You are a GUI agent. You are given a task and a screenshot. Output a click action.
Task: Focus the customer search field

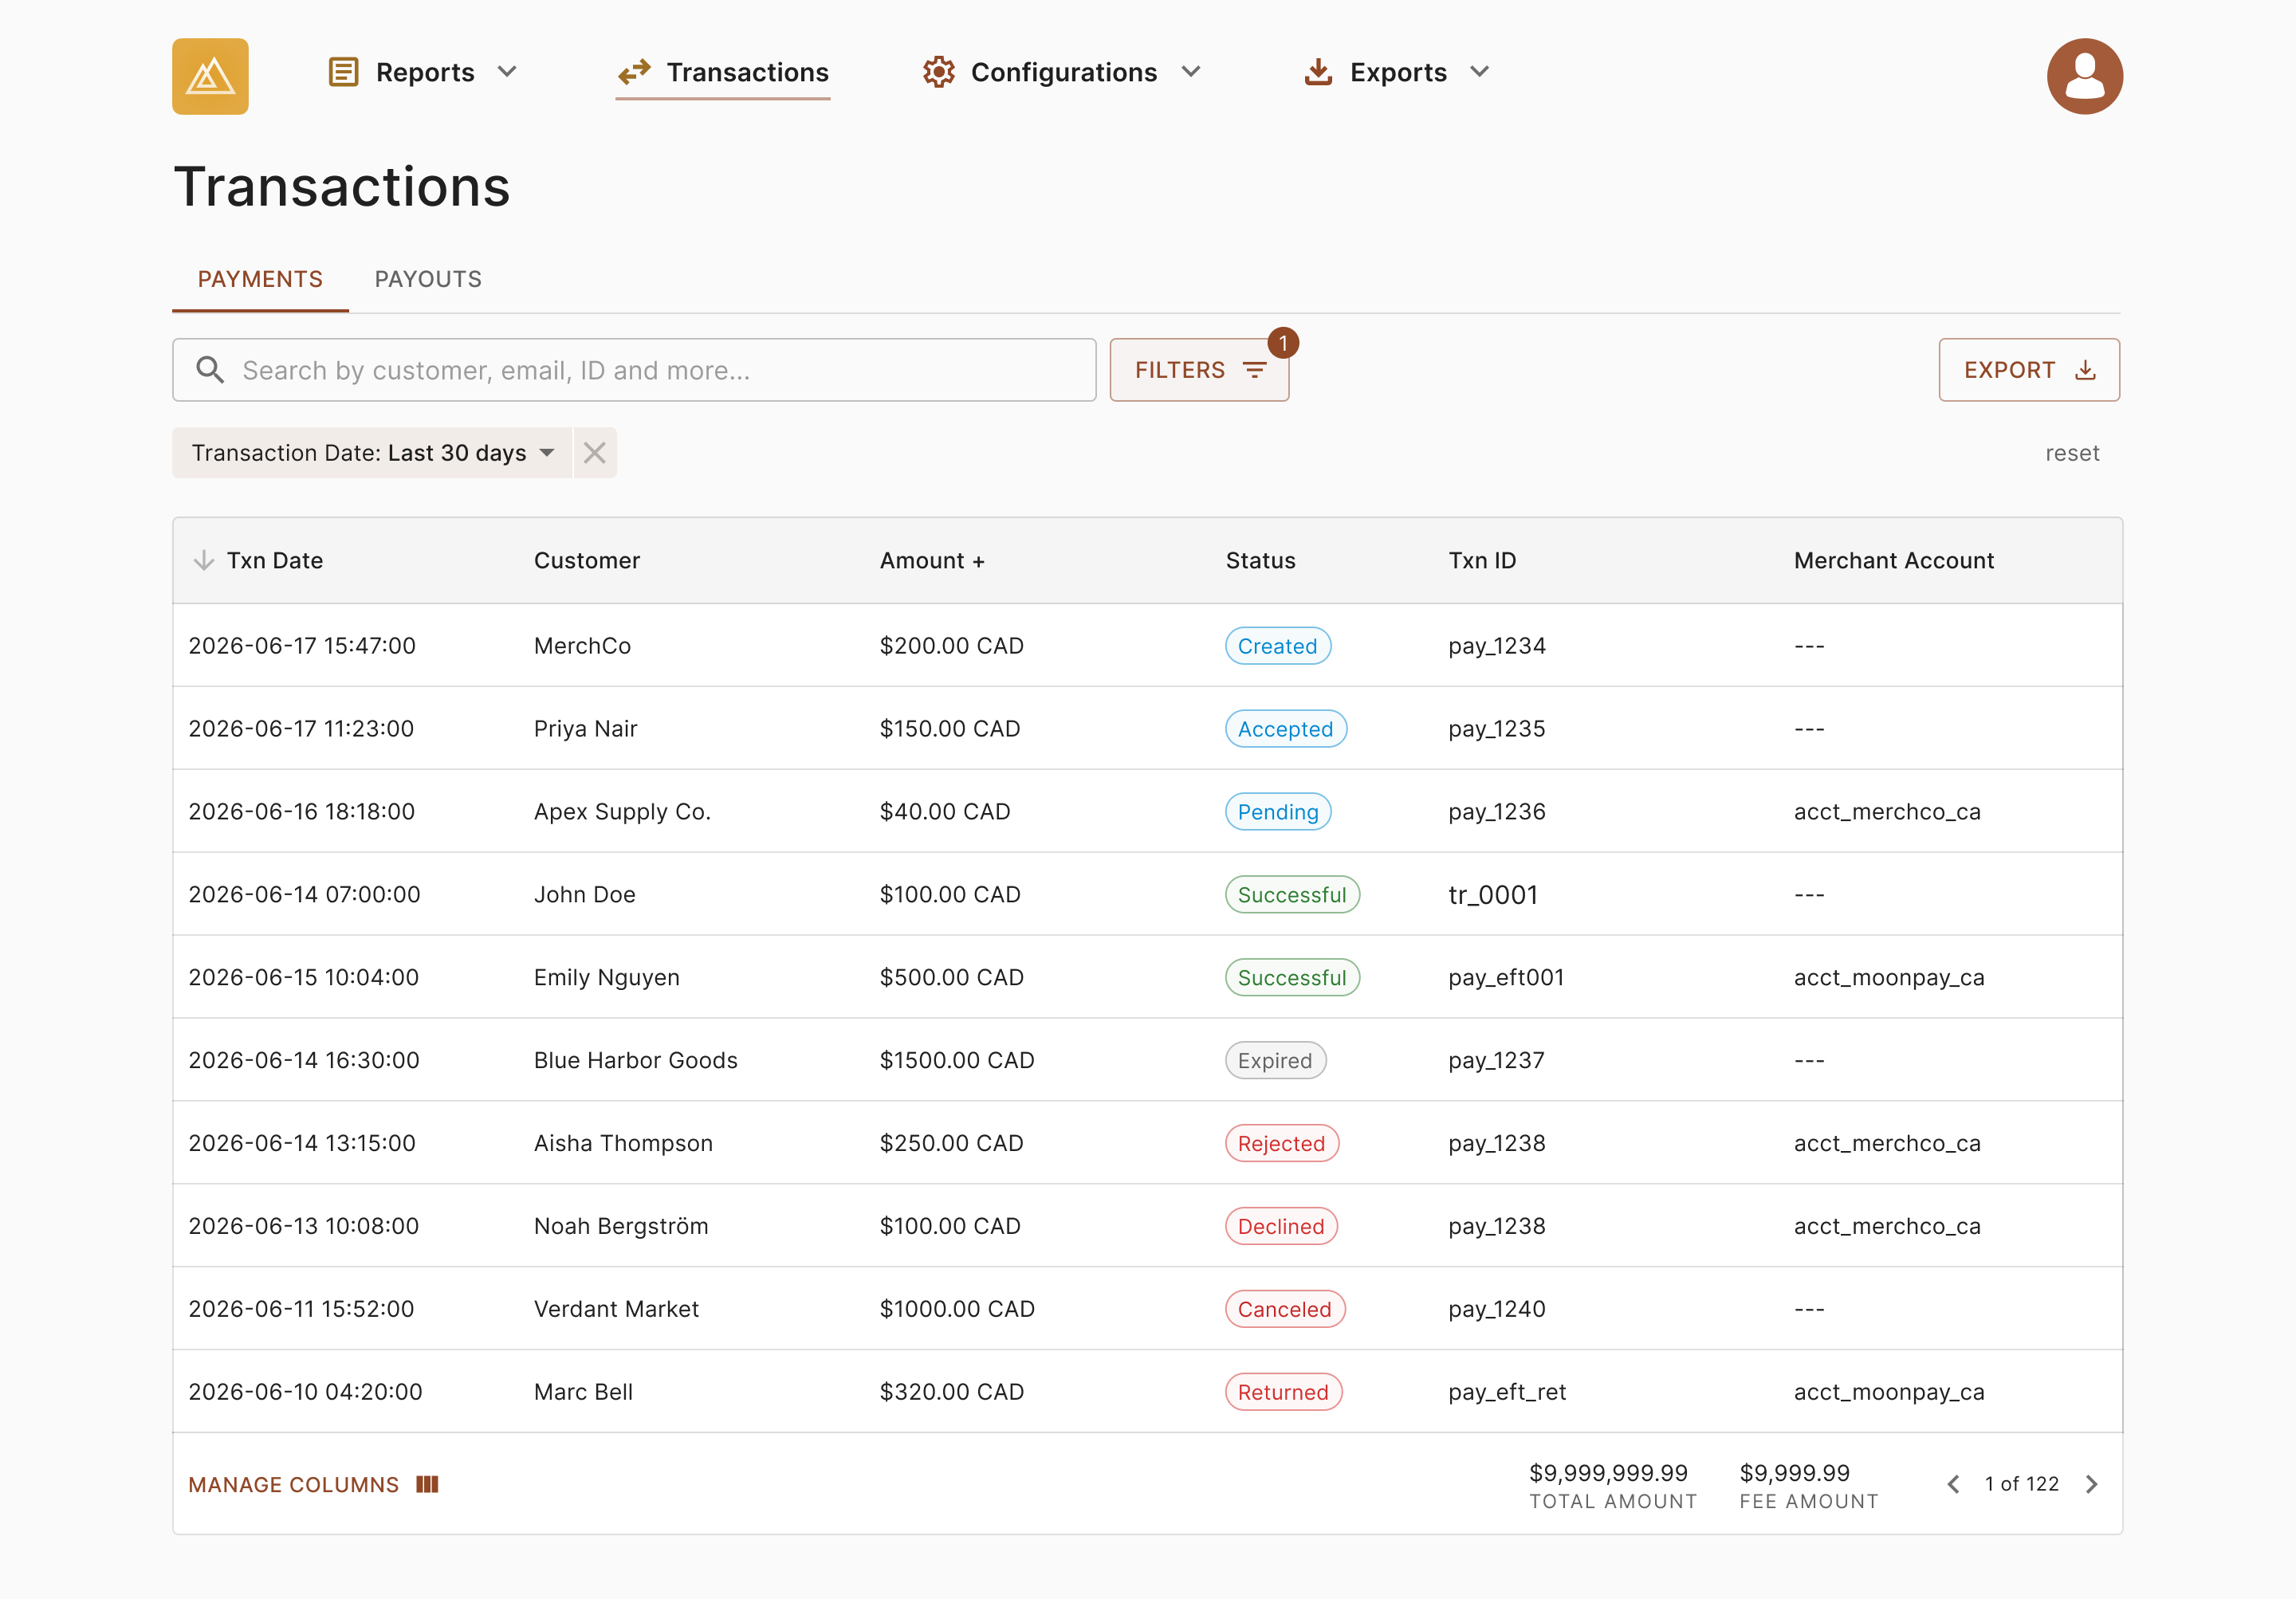634,370
